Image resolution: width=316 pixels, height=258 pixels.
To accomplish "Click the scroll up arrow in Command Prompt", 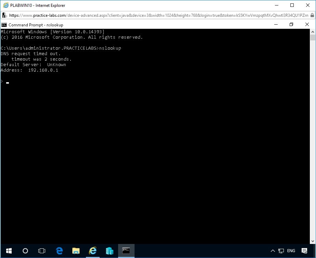I will coord(313,31).
